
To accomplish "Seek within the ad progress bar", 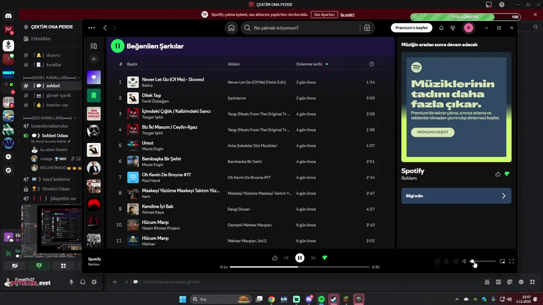I will click(x=299, y=267).
